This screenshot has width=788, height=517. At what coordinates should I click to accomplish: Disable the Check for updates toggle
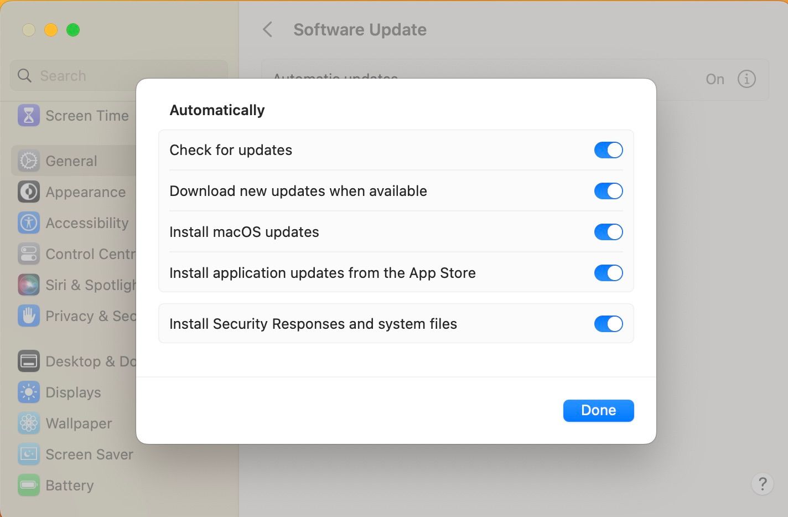click(x=608, y=150)
